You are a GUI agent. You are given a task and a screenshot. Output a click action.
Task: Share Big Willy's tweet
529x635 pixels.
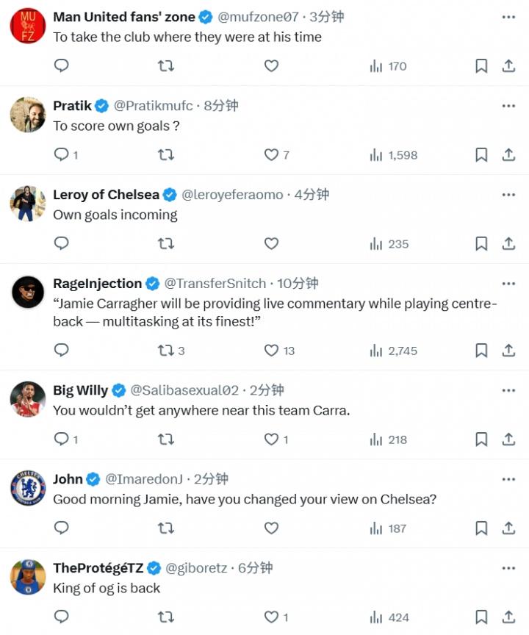click(x=508, y=439)
